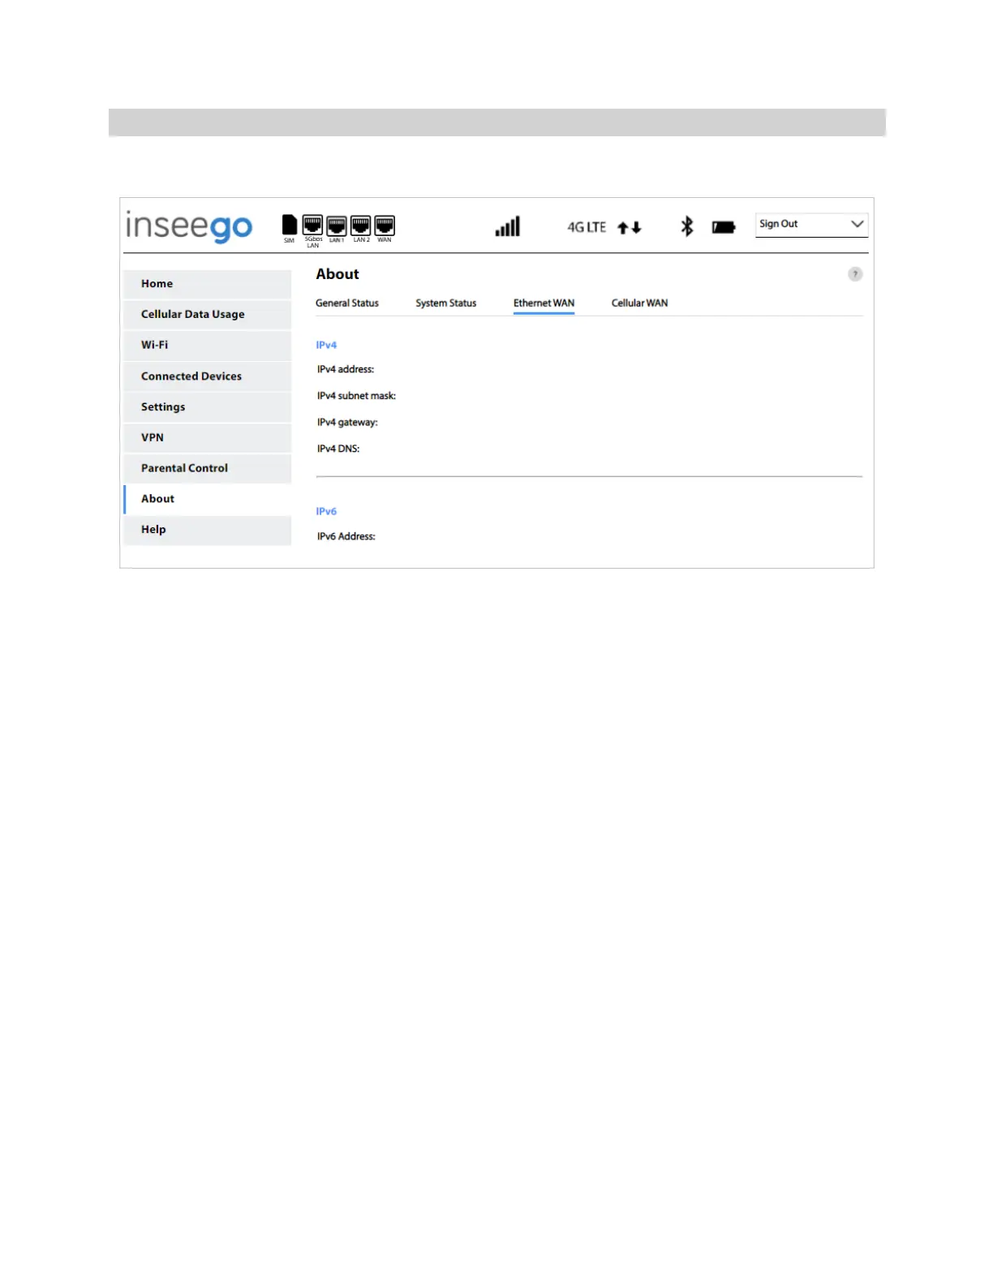Switch to the Cellular WAN tab

(x=639, y=303)
